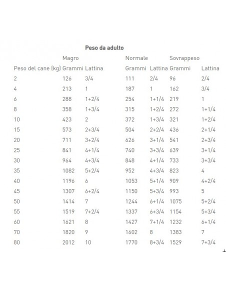
Task: Click the 848 grams Normale value
Action: point(130,160)
